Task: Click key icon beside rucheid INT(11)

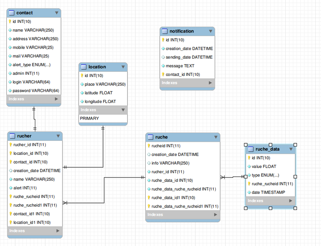Action: point(149,146)
